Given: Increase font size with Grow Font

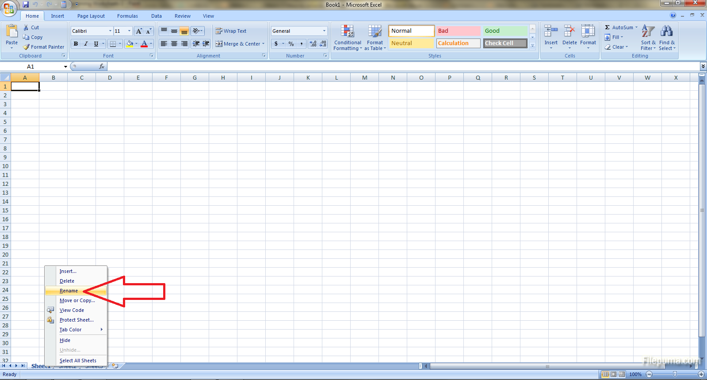Looking at the screenshot, I should 139,31.
